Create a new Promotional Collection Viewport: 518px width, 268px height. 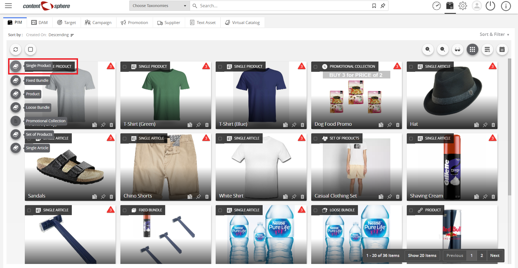tap(16, 121)
